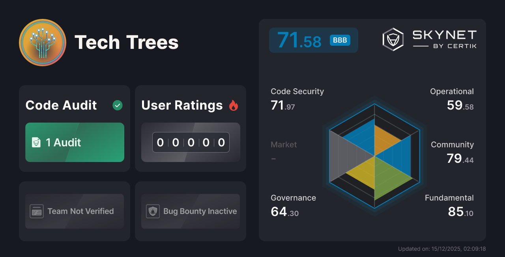This screenshot has width=505, height=257.
Task: Select the User Ratings section
Action: pos(181,105)
